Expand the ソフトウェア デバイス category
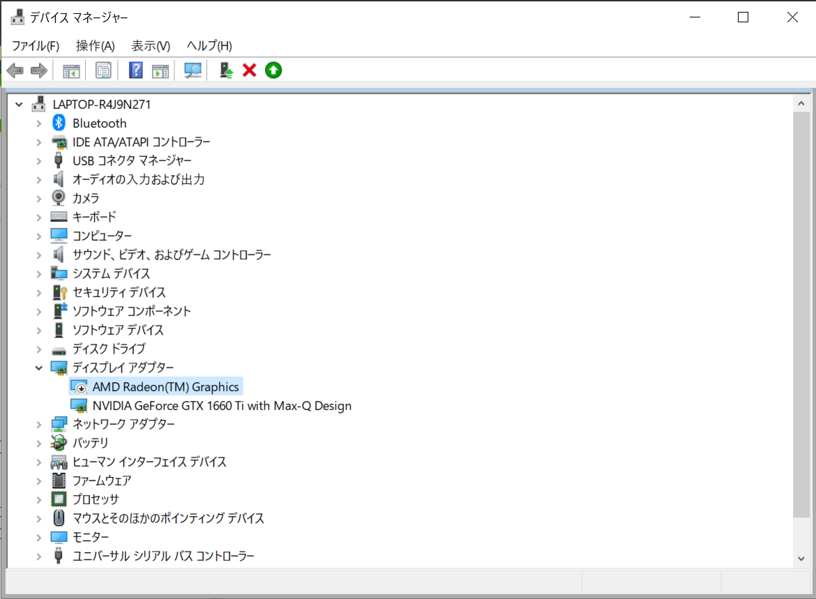816x599 pixels. pyautogui.click(x=39, y=331)
